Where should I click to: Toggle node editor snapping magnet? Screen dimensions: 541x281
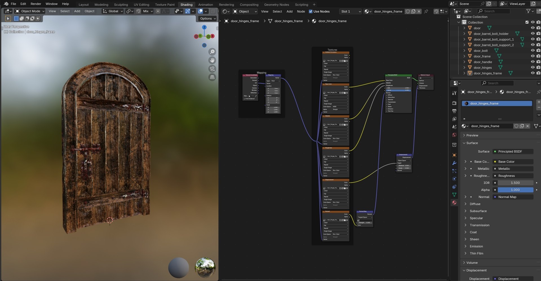tap(436, 11)
